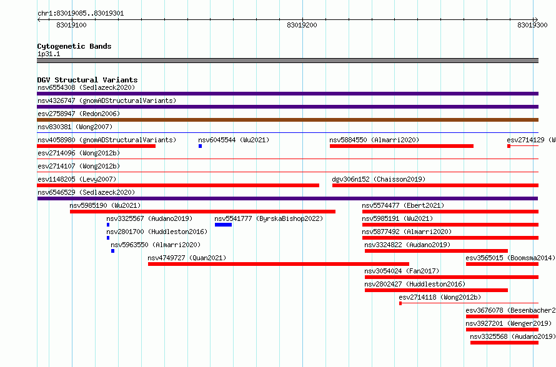The height and width of the screenshot is (367, 556).
Task: Click the nsv3325567 (Audano2019) label text
Action: pos(149,218)
